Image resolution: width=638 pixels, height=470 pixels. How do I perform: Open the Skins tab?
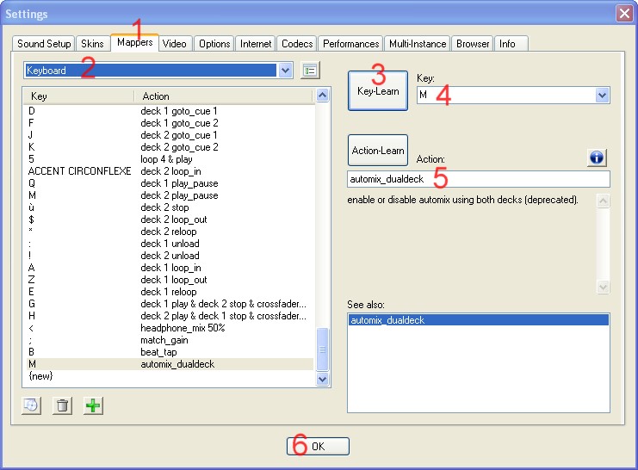click(92, 44)
